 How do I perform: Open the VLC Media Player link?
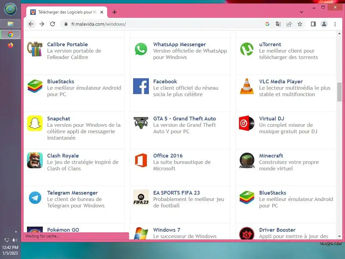281,82
